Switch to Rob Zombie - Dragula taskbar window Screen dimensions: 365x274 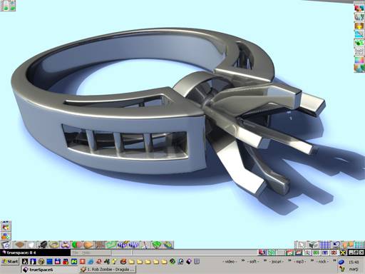coord(108,270)
